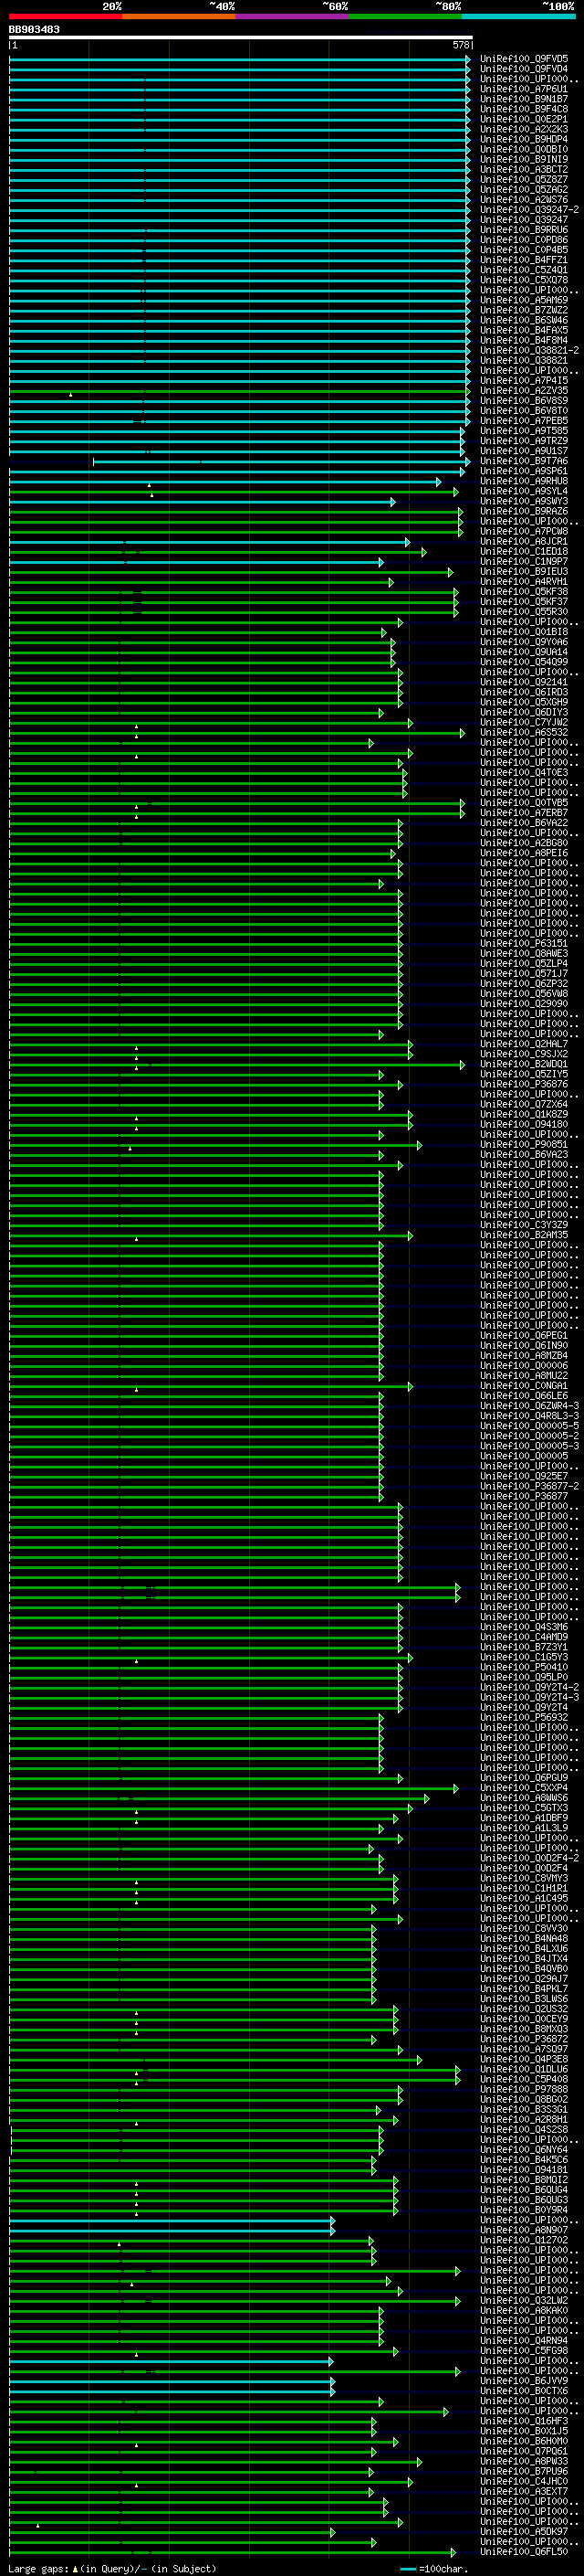
Task: Click hit label UniRef100_B9RAZ6
Action: click(x=524, y=511)
